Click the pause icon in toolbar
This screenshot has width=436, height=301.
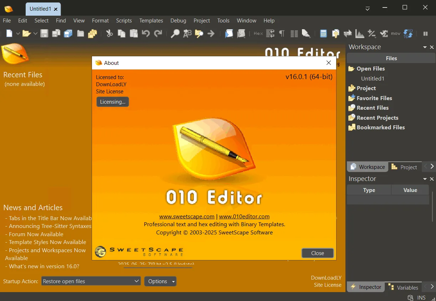(x=425, y=33)
